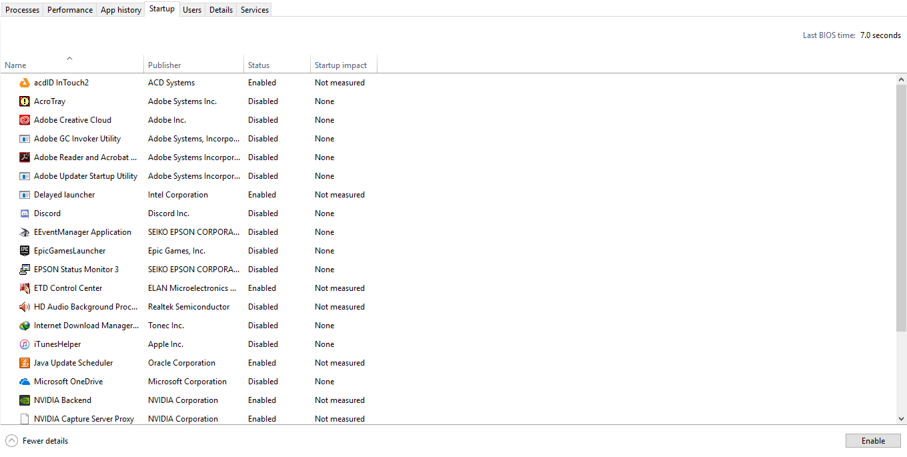Click Enabled status of Delayed launcher
907x457 pixels.
[262, 195]
